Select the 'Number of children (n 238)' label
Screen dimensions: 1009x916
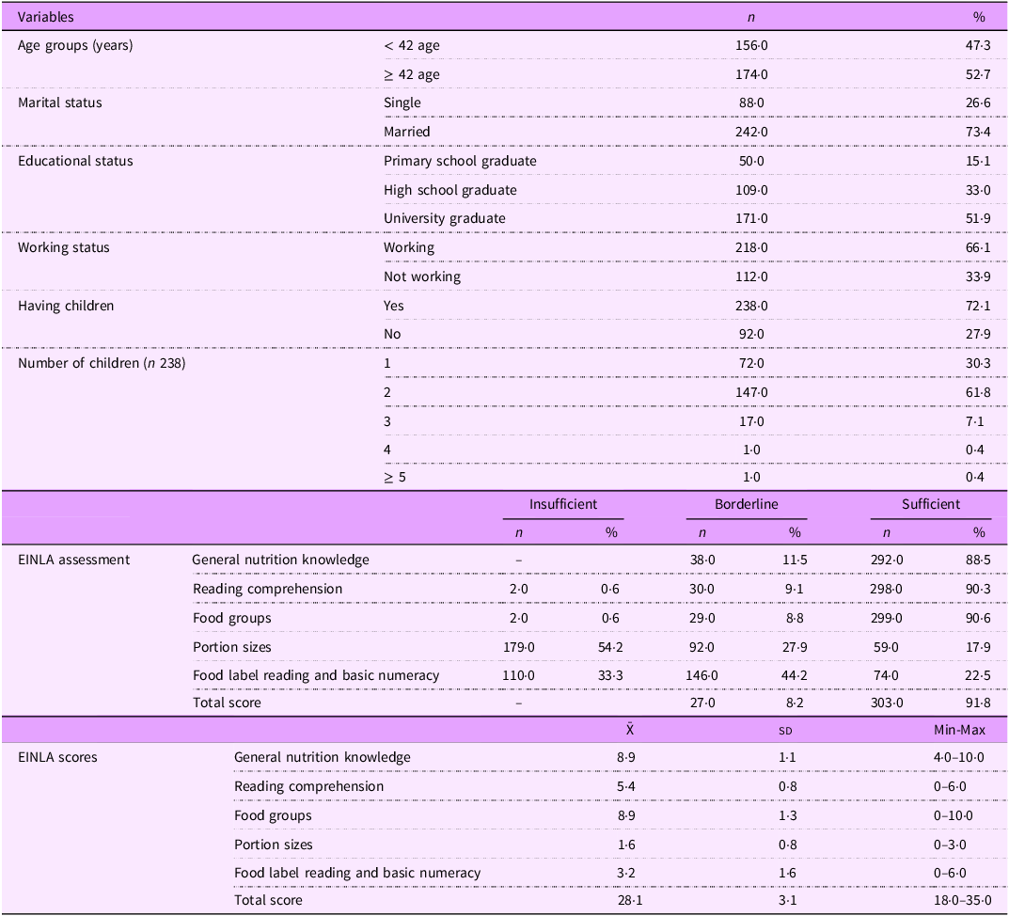click(x=102, y=363)
